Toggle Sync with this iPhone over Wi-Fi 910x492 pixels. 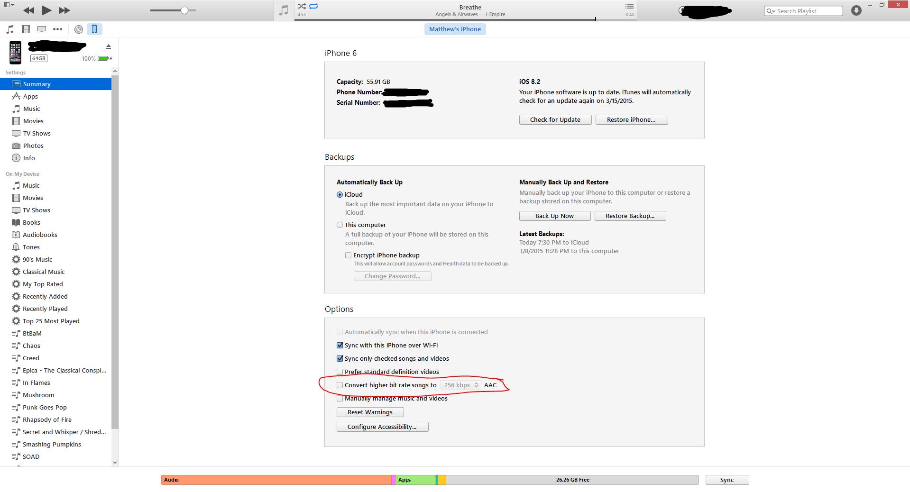point(340,346)
